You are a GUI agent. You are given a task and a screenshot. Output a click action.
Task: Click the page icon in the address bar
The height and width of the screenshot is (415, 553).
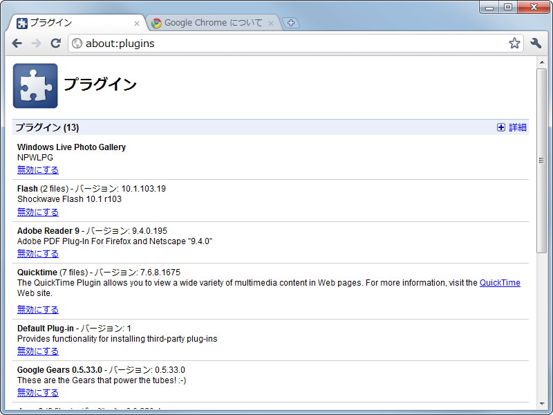[x=77, y=43]
